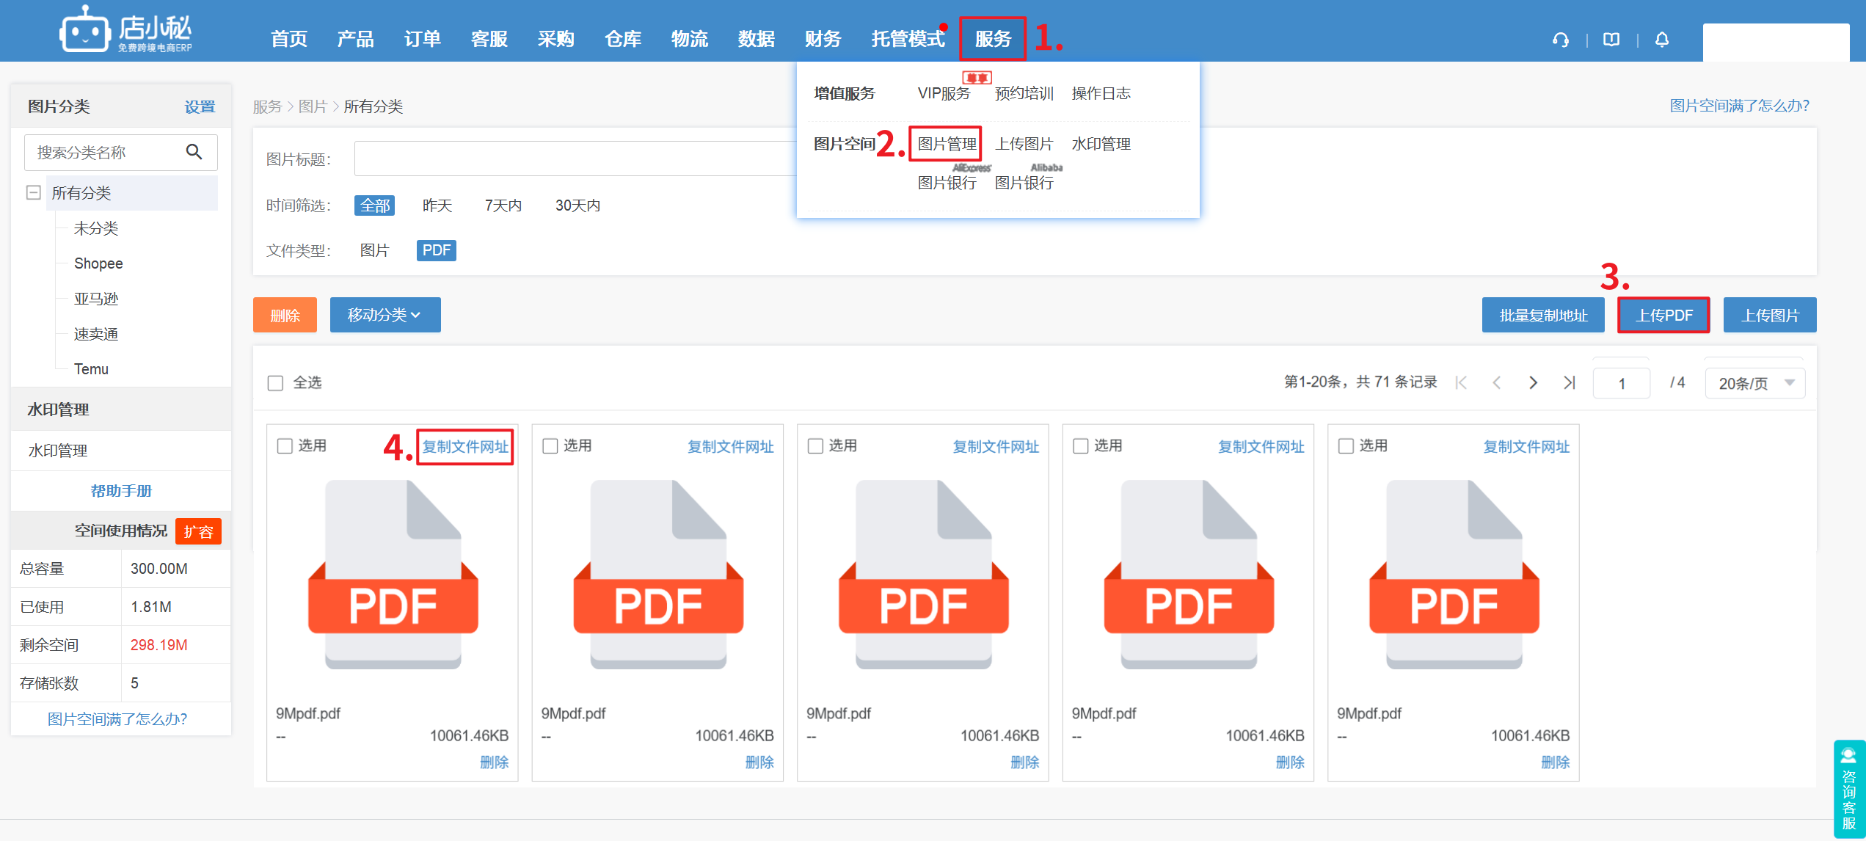Jump to last page arrow

click(x=1569, y=382)
